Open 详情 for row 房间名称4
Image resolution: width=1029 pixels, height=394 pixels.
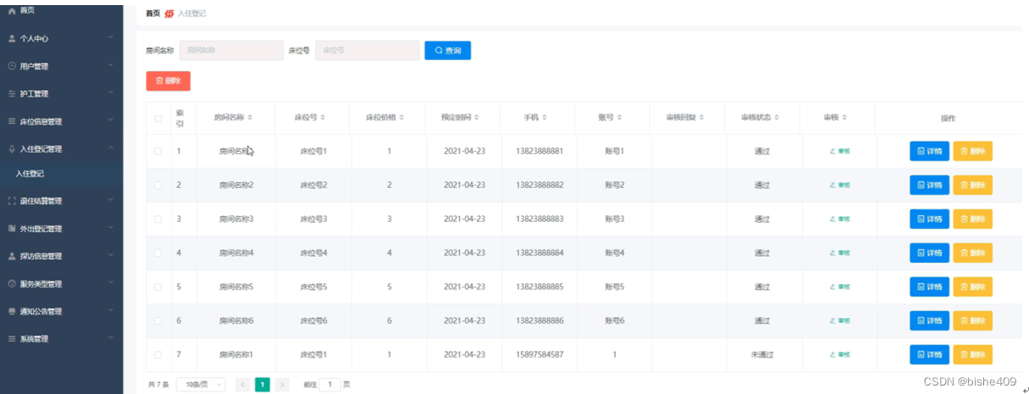point(929,252)
